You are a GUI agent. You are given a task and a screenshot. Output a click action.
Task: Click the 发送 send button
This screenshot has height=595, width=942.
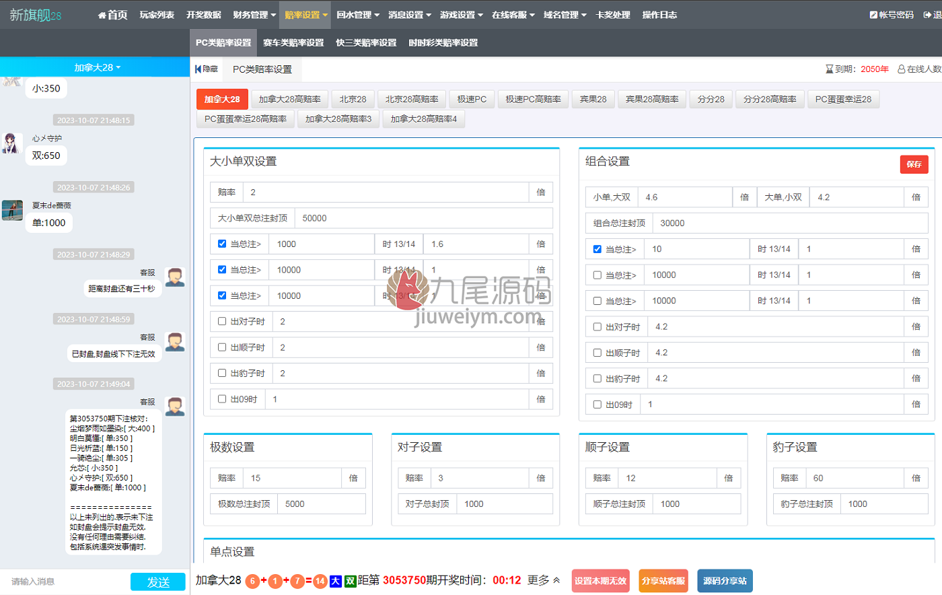pyautogui.click(x=158, y=582)
